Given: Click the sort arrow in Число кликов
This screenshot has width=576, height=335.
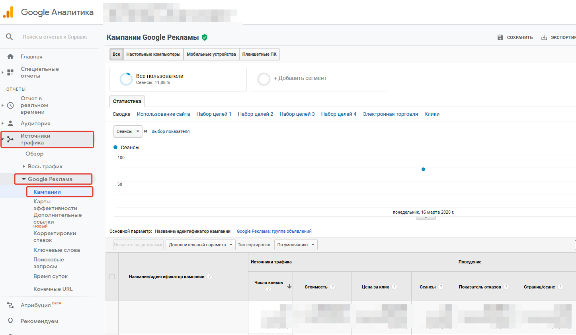Looking at the screenshot, I should pyautogui.click(x=289, y=286).
